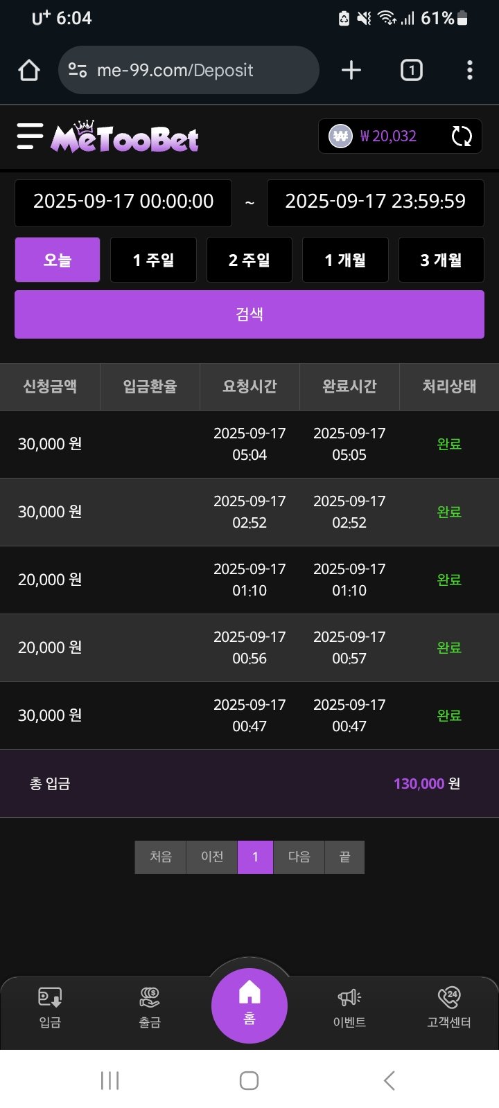This screenshot has width=499, height=1108.
Task: Tap the MeTooBet logo
Action: 125,137
